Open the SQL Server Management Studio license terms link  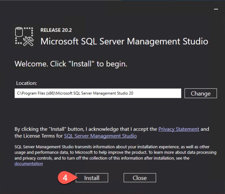click(x=100, y=136)
